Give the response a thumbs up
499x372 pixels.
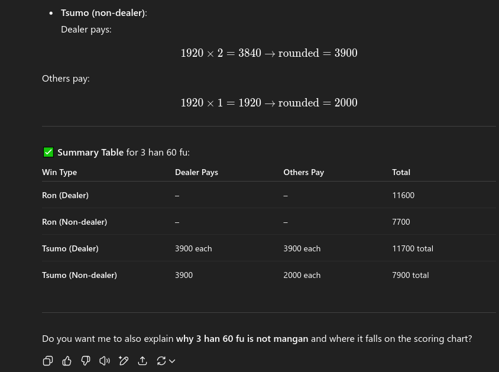67,361
